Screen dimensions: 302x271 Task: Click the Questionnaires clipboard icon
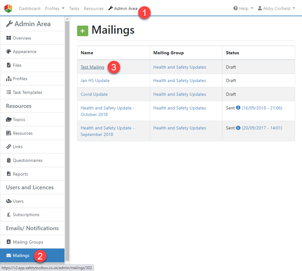click(9, 160)
